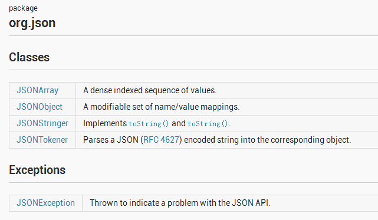Image resolution: width=378 pixels, height=220 pixels.
Task: Click the org.json package title
Action: [x=32, y=23]
